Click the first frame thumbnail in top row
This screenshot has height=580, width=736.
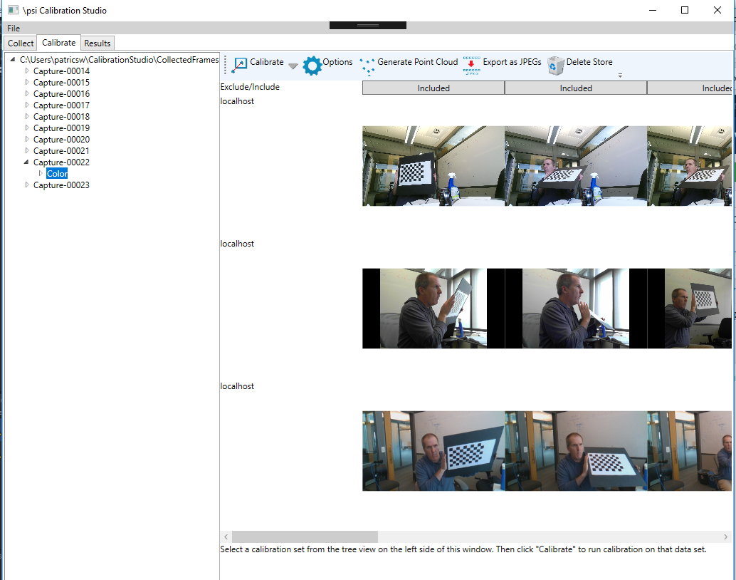coord(433,166)
